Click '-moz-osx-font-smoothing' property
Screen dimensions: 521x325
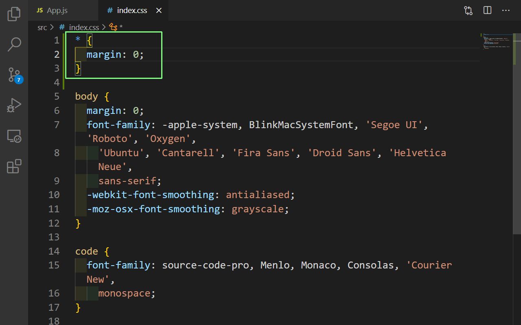pyautogui.click(x=153, y=209)
